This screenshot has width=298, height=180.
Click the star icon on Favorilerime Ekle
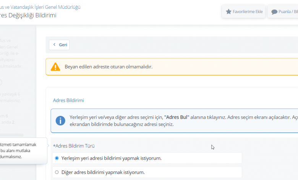[228, 11]
